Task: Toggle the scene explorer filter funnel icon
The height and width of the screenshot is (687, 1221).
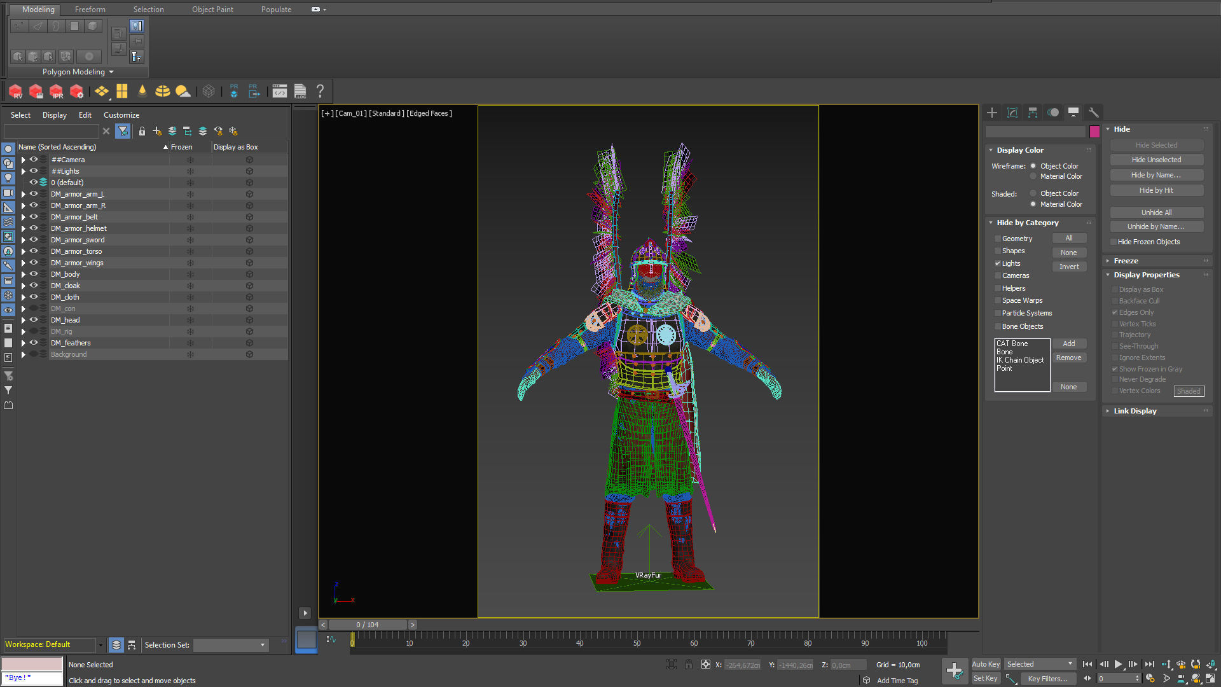Action: [123, 131]
